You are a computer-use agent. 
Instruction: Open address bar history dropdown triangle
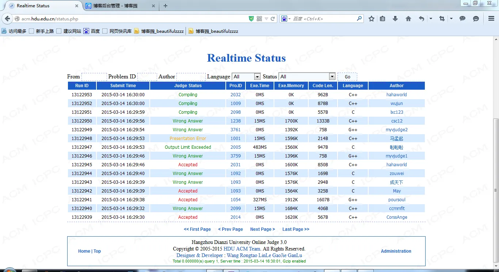pyautogui.click(x=266, y=19)
